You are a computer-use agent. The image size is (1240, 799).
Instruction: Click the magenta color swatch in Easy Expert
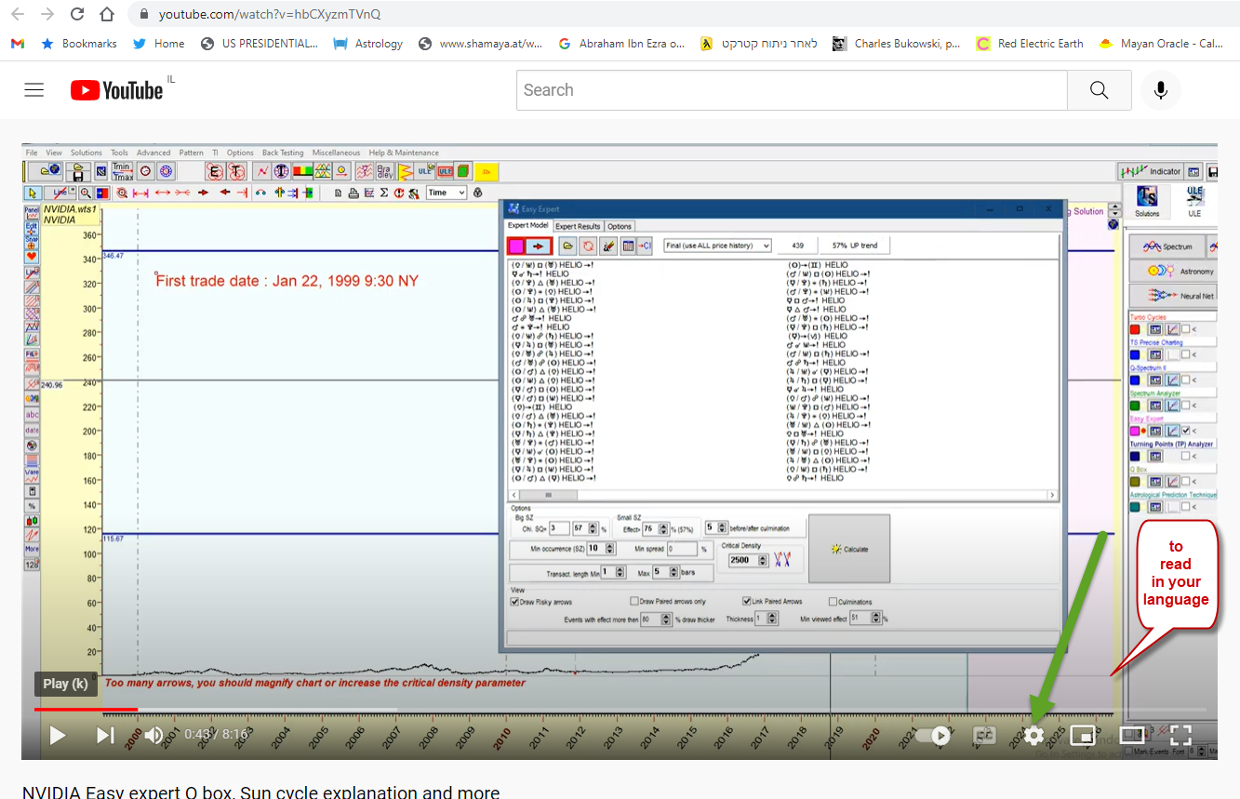(516, 246)
